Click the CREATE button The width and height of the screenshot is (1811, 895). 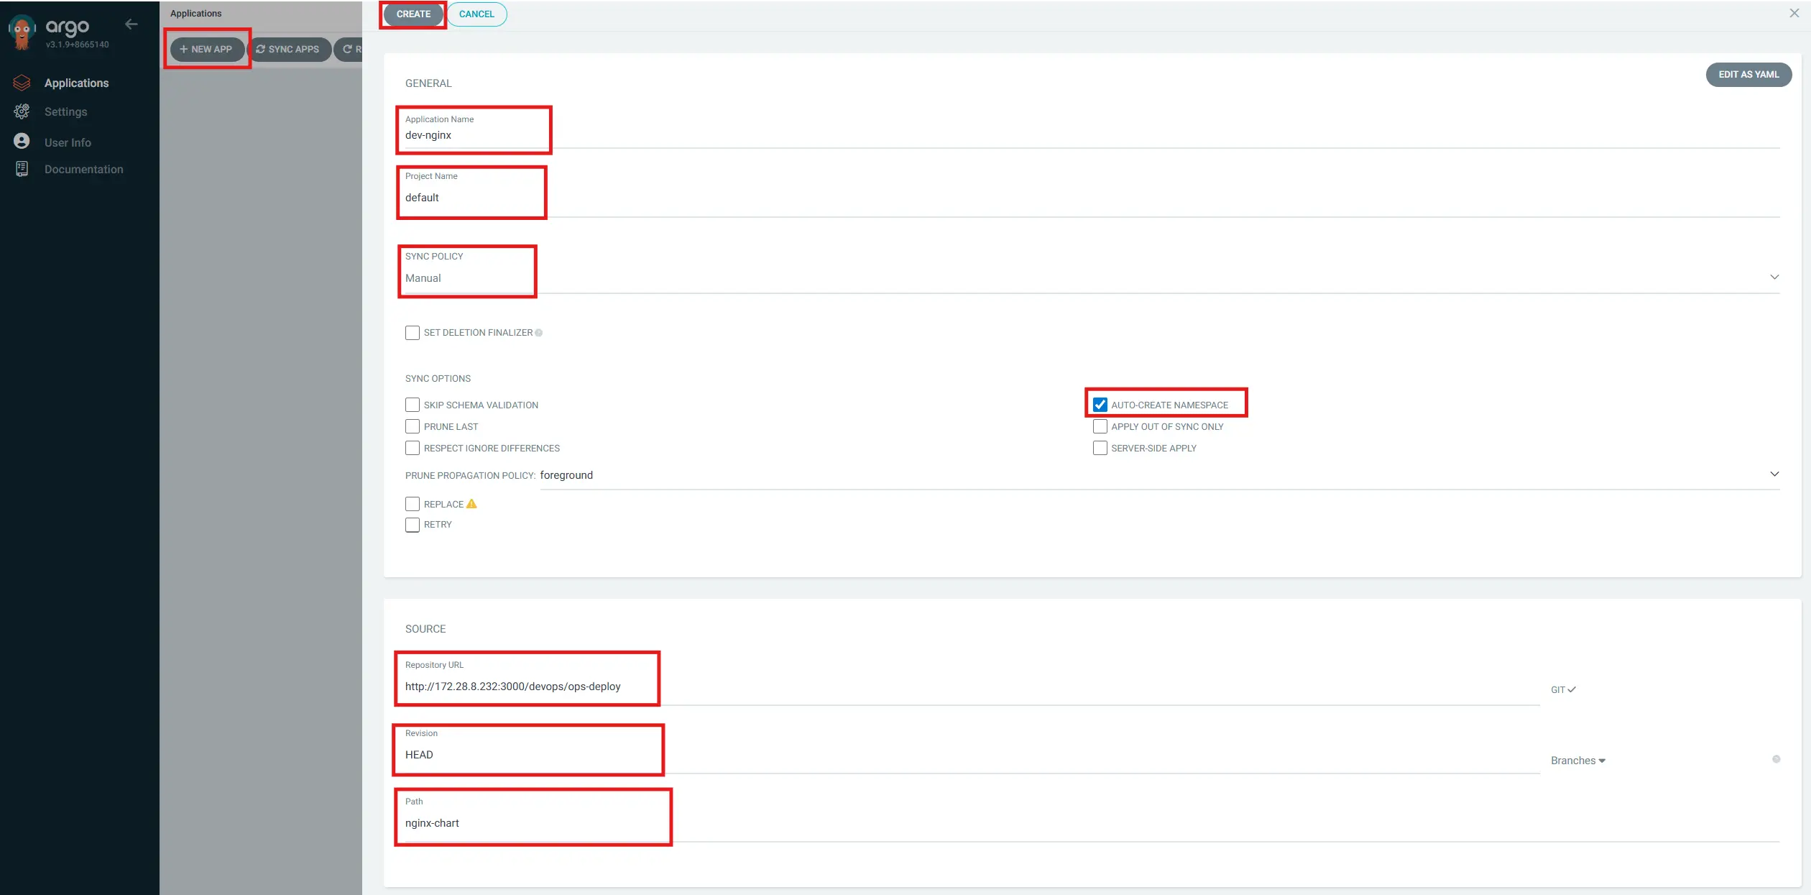413,14
